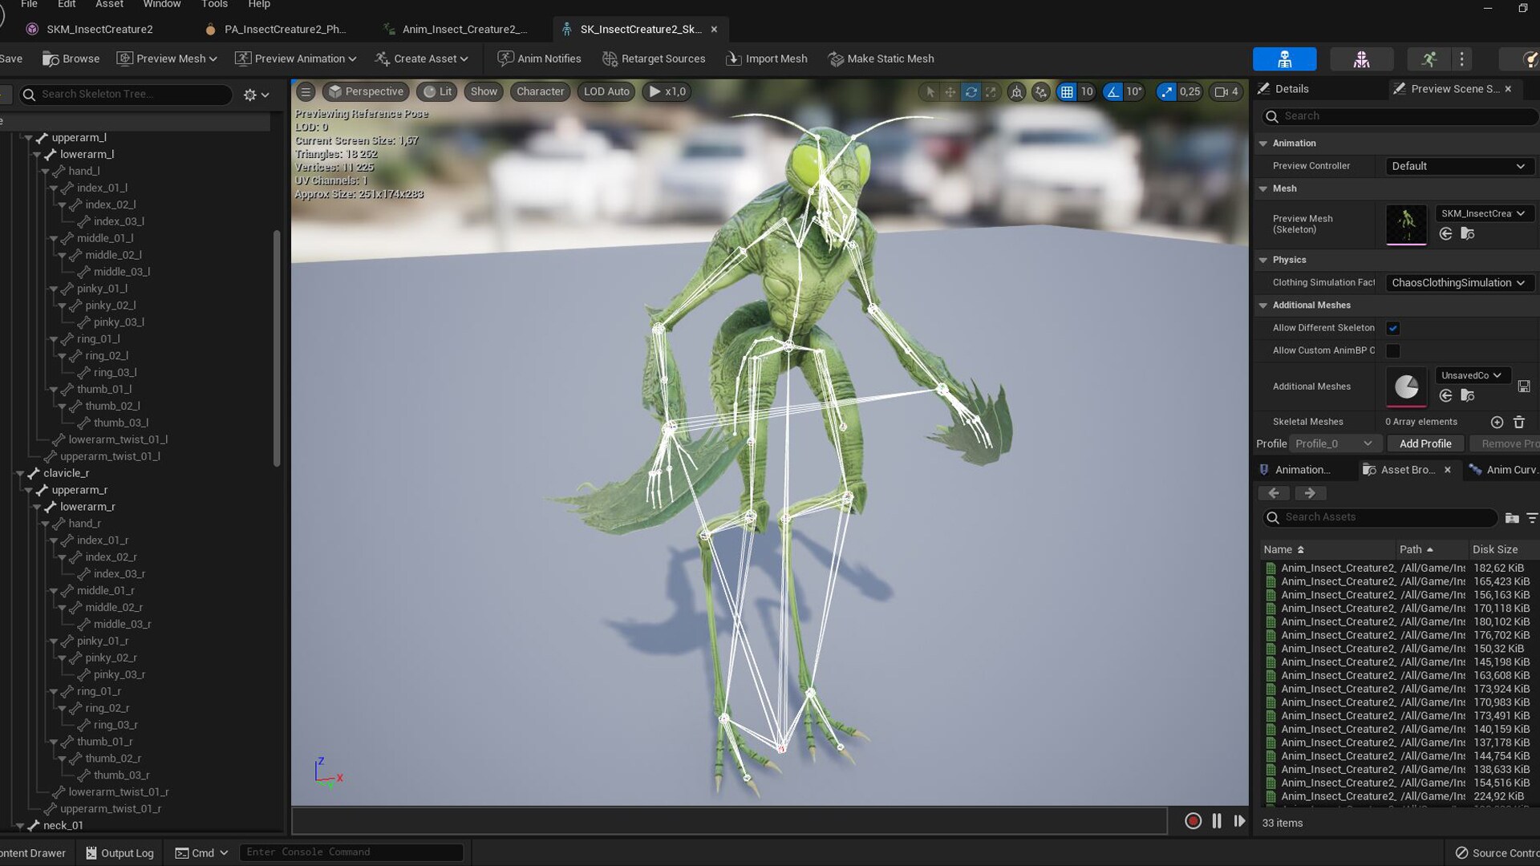Open the Preview Animation dropdown menu
1540x866 pixels.
pos(295,59)
